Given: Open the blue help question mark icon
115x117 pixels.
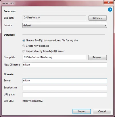Looking at the screenshot, I should click(110, 10).
